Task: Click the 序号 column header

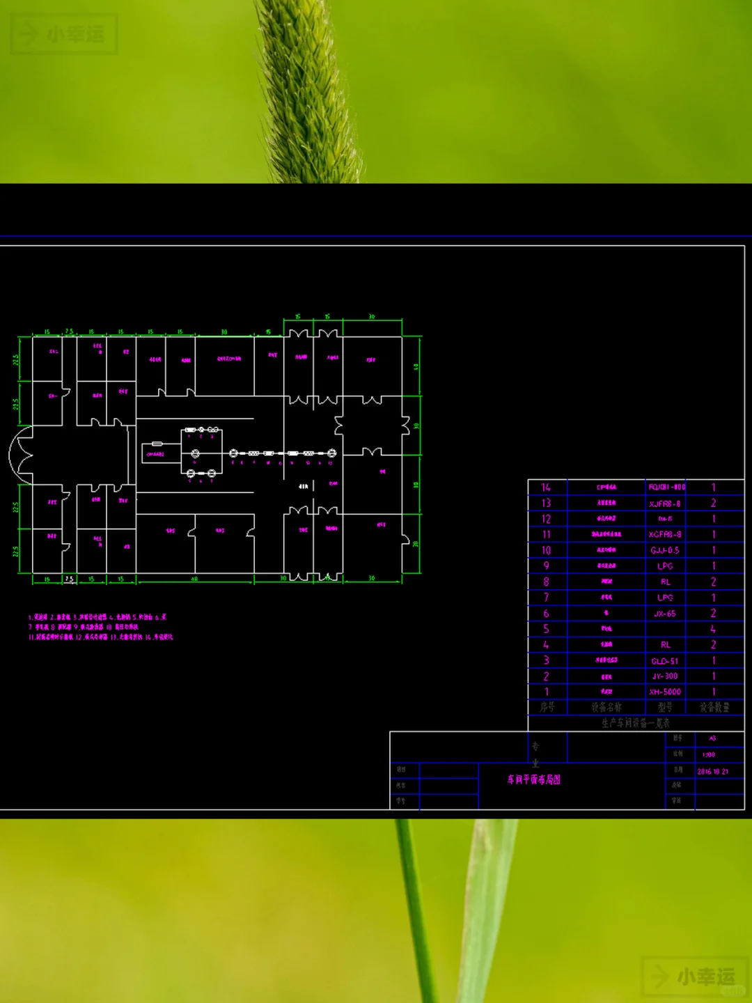Action: tap(547, 707)
